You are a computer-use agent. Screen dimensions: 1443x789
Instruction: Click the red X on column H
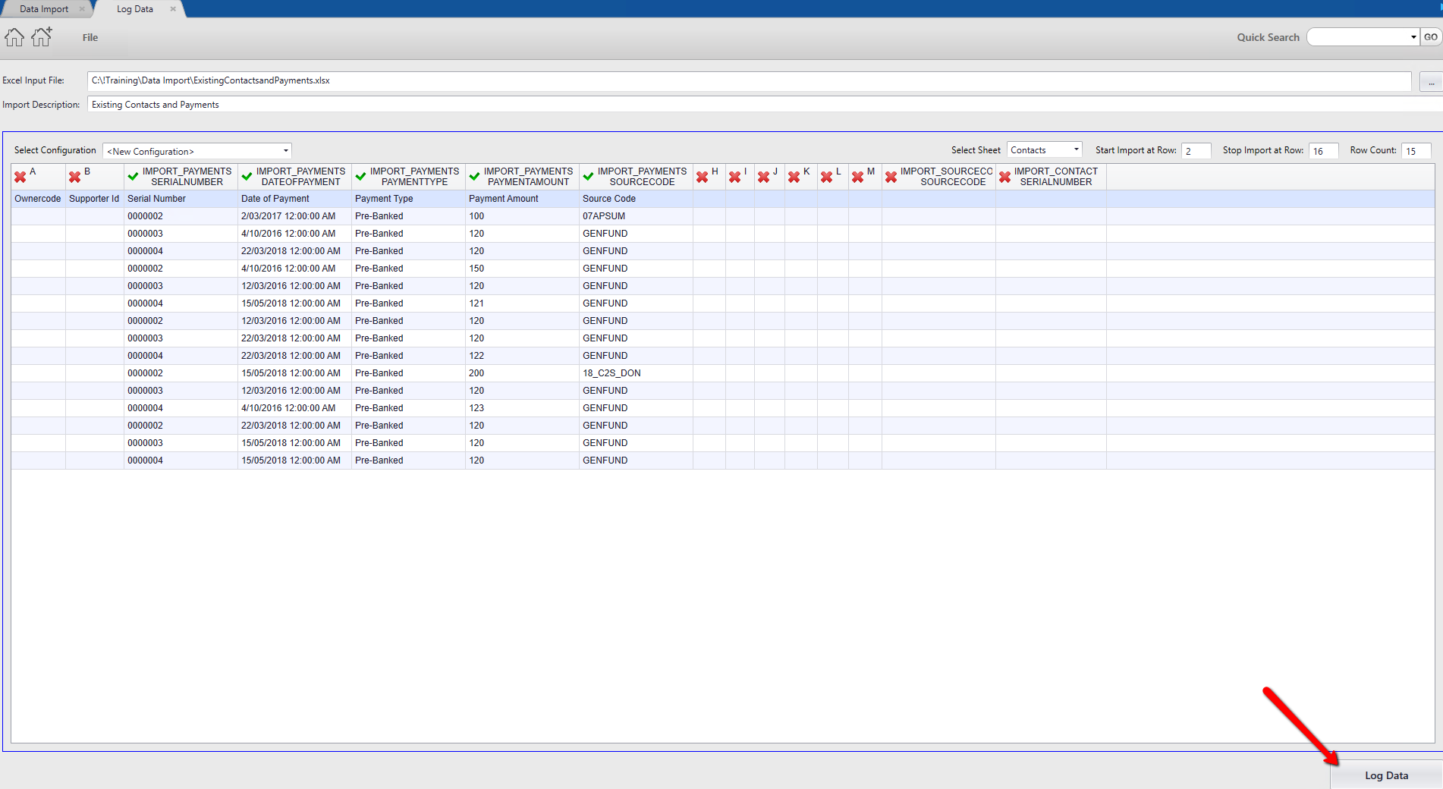703,177
